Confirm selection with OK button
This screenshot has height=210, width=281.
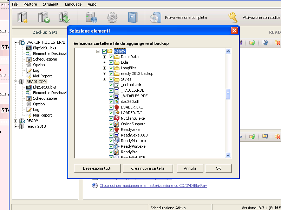218,168
